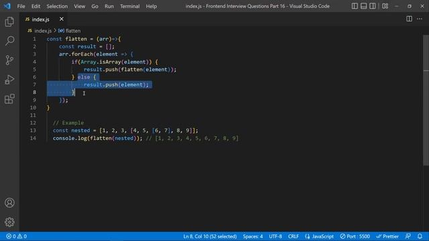Viewport: 429px width, 241px height.
Task: Open the Source Control view
Action: pyautogui.click(x=9, y=60)
